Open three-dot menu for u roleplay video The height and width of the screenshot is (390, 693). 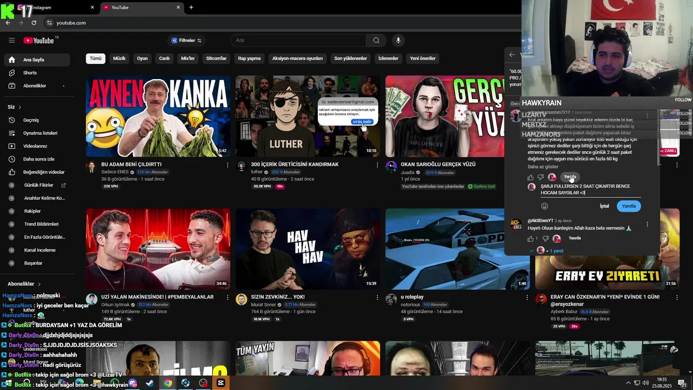tap(527, 297)
